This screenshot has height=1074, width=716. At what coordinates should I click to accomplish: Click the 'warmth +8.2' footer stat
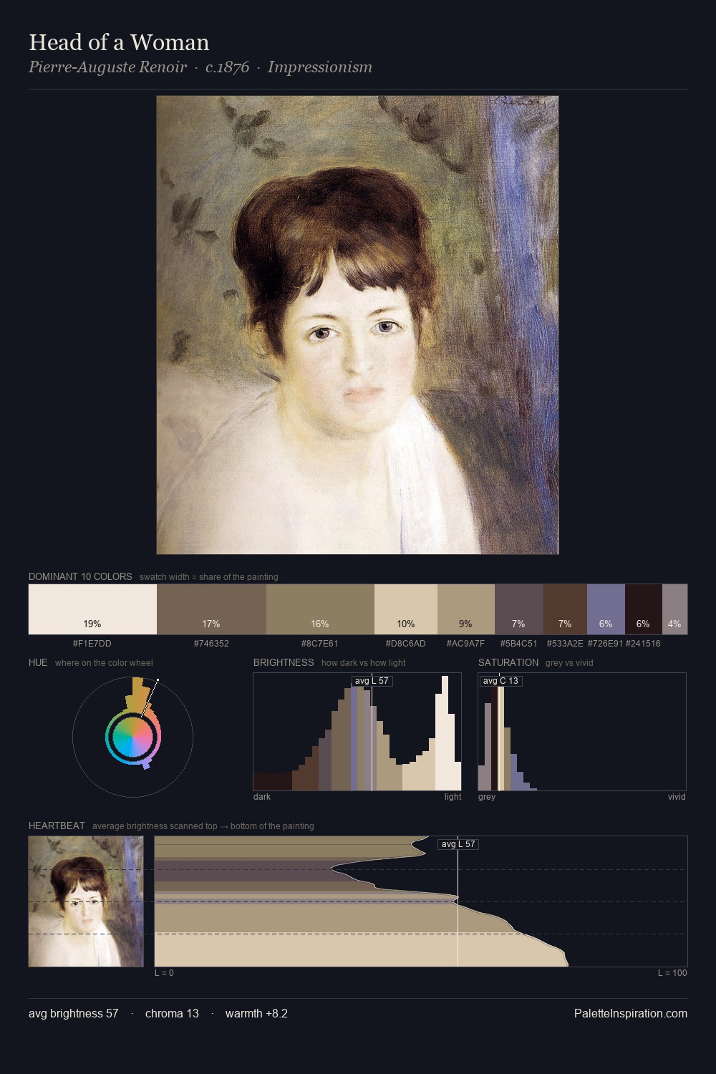256,1013
